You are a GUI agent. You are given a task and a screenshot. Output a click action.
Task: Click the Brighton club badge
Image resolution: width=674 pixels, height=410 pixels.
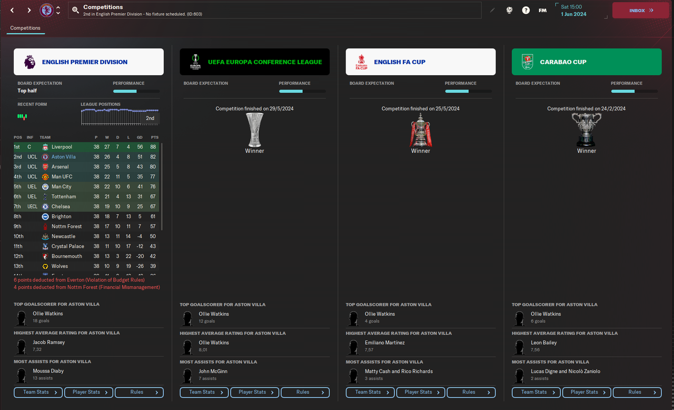tap(45, 216)
